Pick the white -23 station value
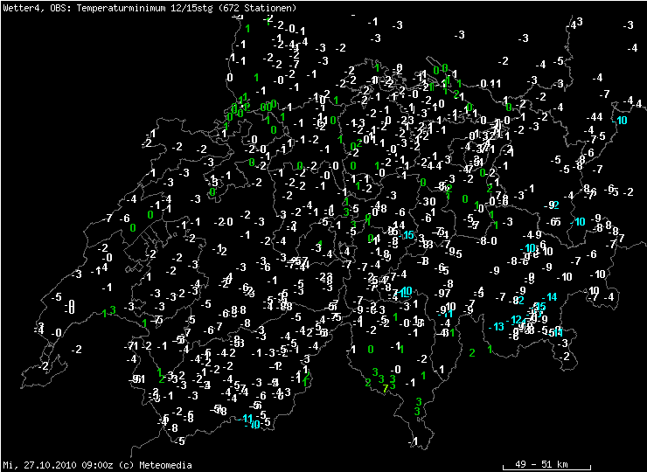 pos(406,120)
